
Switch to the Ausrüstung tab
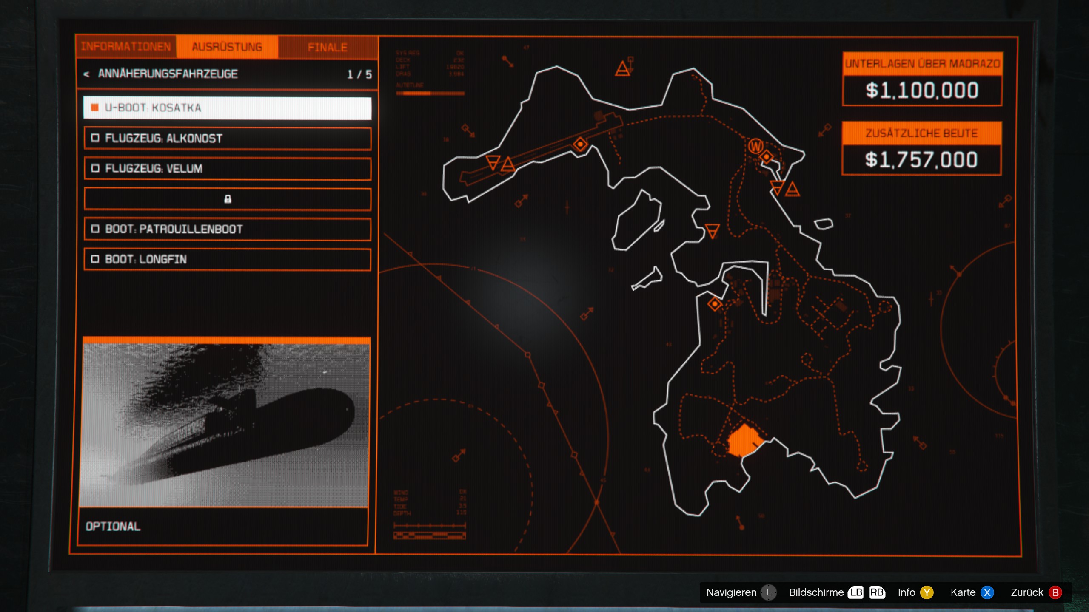(227, 47)
